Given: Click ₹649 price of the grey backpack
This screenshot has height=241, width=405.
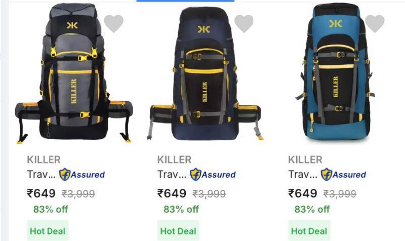Looking at the screenshot, I should click(41, 193).
